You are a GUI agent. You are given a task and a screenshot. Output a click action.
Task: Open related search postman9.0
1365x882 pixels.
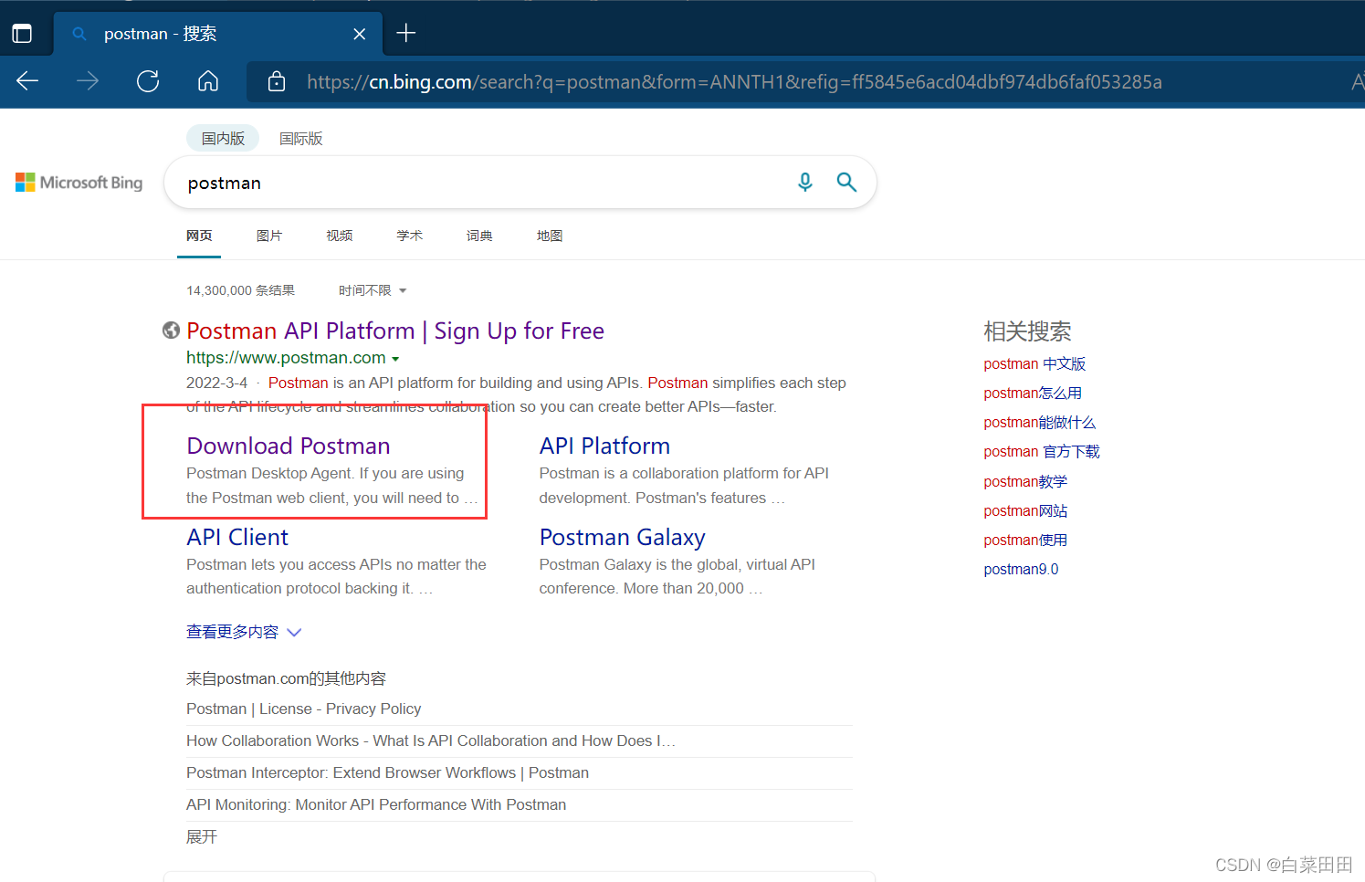pyautogui.click(x=1021, y=569)
